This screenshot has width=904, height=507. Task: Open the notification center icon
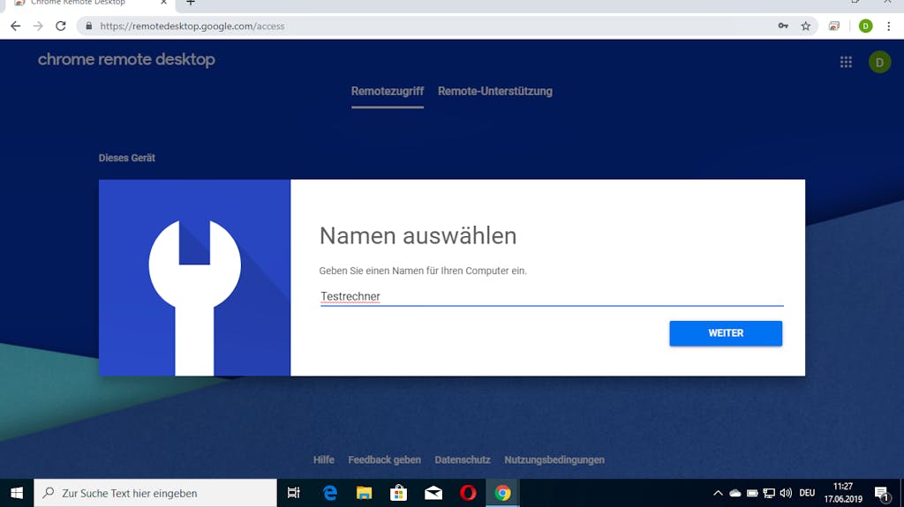(882, 494)
